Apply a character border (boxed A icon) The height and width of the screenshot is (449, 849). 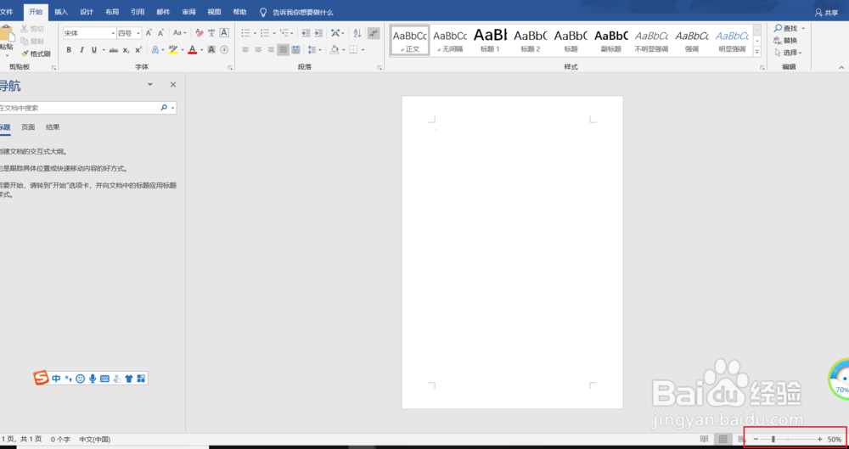pos(223,33)
